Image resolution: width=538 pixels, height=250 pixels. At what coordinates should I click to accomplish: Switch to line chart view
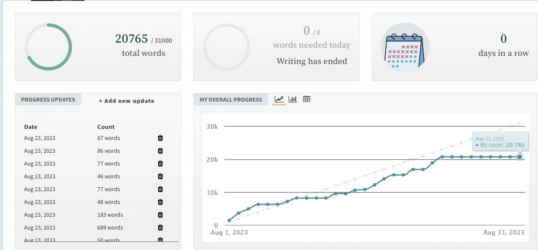[x=279, y=99]
